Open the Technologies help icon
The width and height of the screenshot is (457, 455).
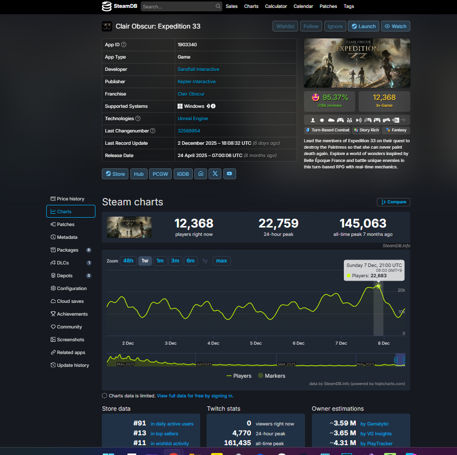pyautogui.click(x=138, y=118)
